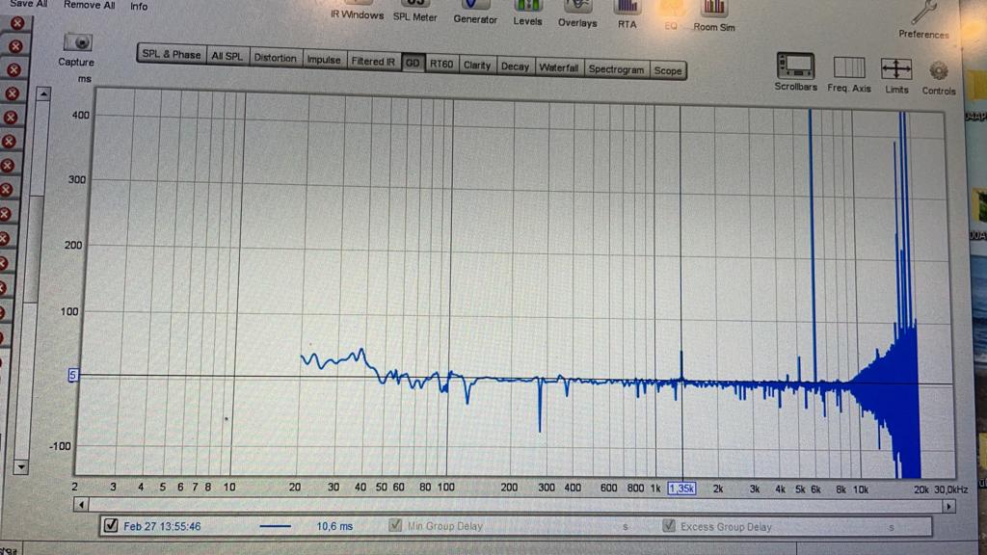Click the Info button
The height and width of the screenshot is (555, 987).
pos(139,6)
